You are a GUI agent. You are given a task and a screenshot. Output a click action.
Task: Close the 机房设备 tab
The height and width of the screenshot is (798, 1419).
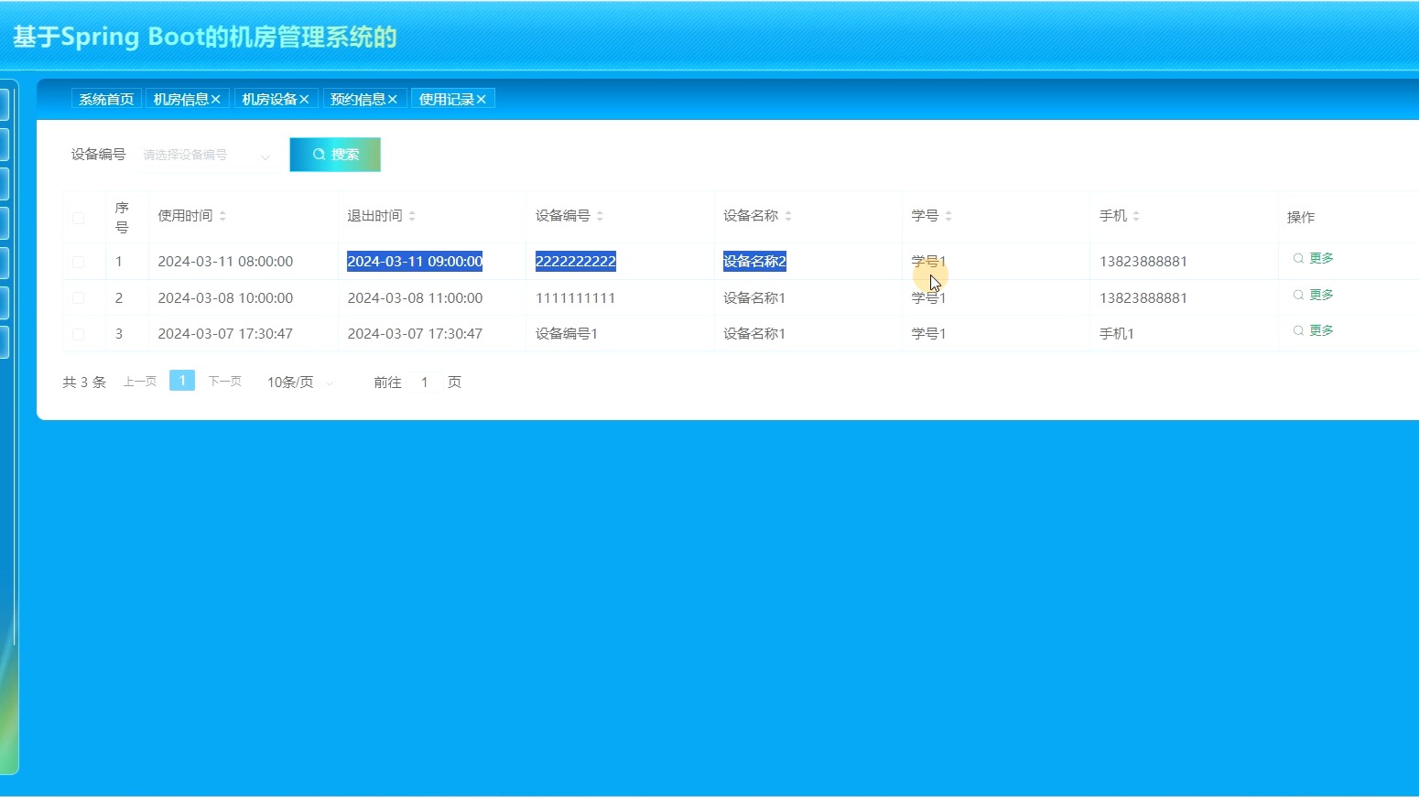point(304,99)
